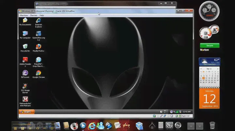This screenshot has width=235, height=131.
Task: Open Malwarebytes Anti-Malware desktop icon
Action: pos(25,100)
